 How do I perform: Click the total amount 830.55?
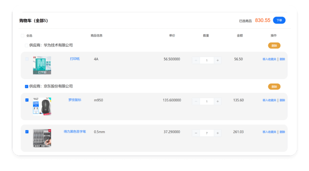(x=263, y=21)
